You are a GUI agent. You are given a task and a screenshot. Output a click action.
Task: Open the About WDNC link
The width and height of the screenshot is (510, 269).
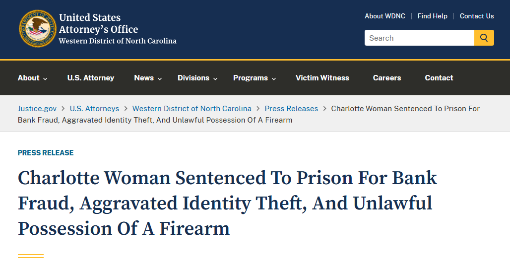click(x=385, y=16)
